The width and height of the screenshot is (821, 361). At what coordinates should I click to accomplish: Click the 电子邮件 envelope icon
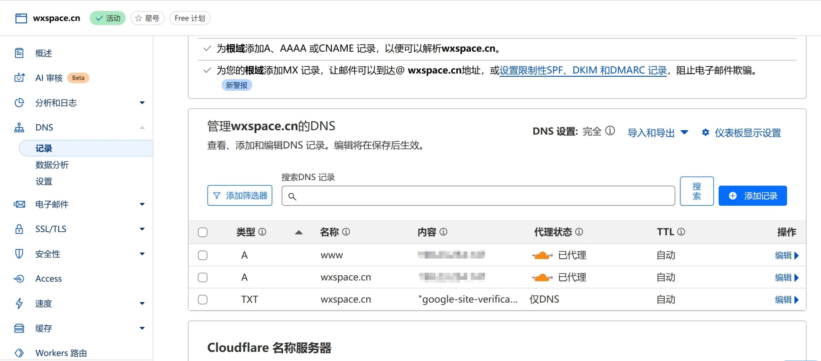19,204
